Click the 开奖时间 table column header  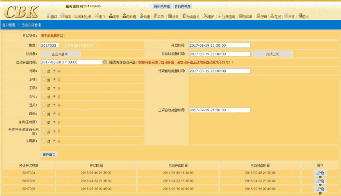(x=96, y=165)
